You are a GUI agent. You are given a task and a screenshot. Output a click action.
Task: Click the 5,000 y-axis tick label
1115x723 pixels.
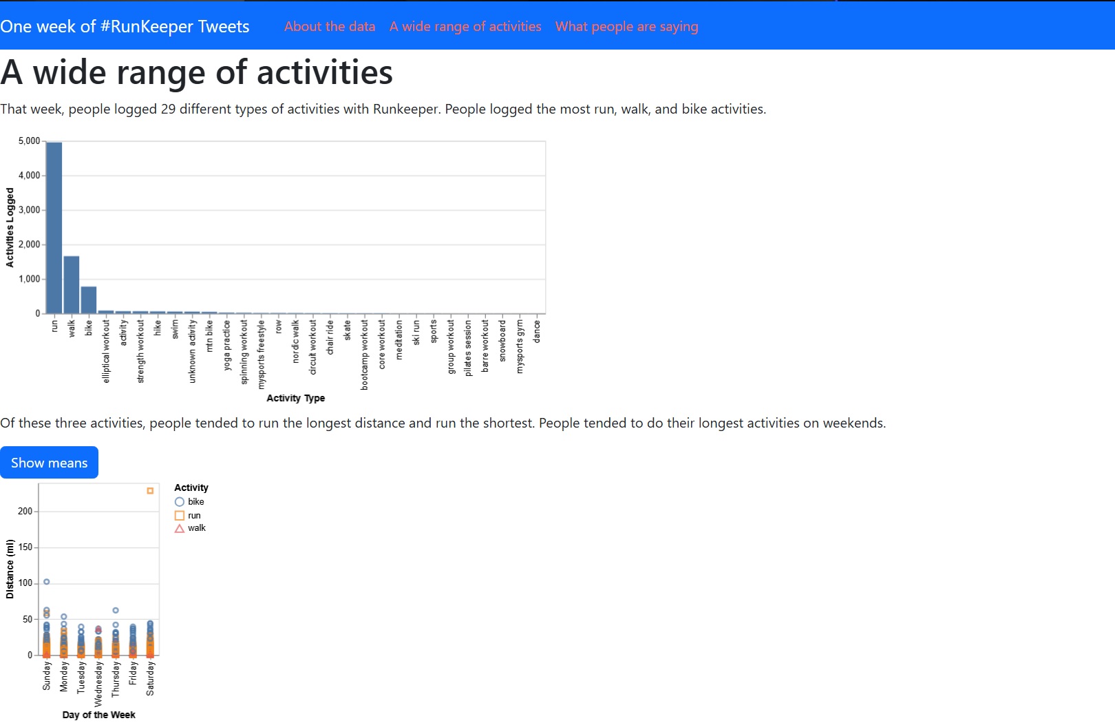coord(29,140)
